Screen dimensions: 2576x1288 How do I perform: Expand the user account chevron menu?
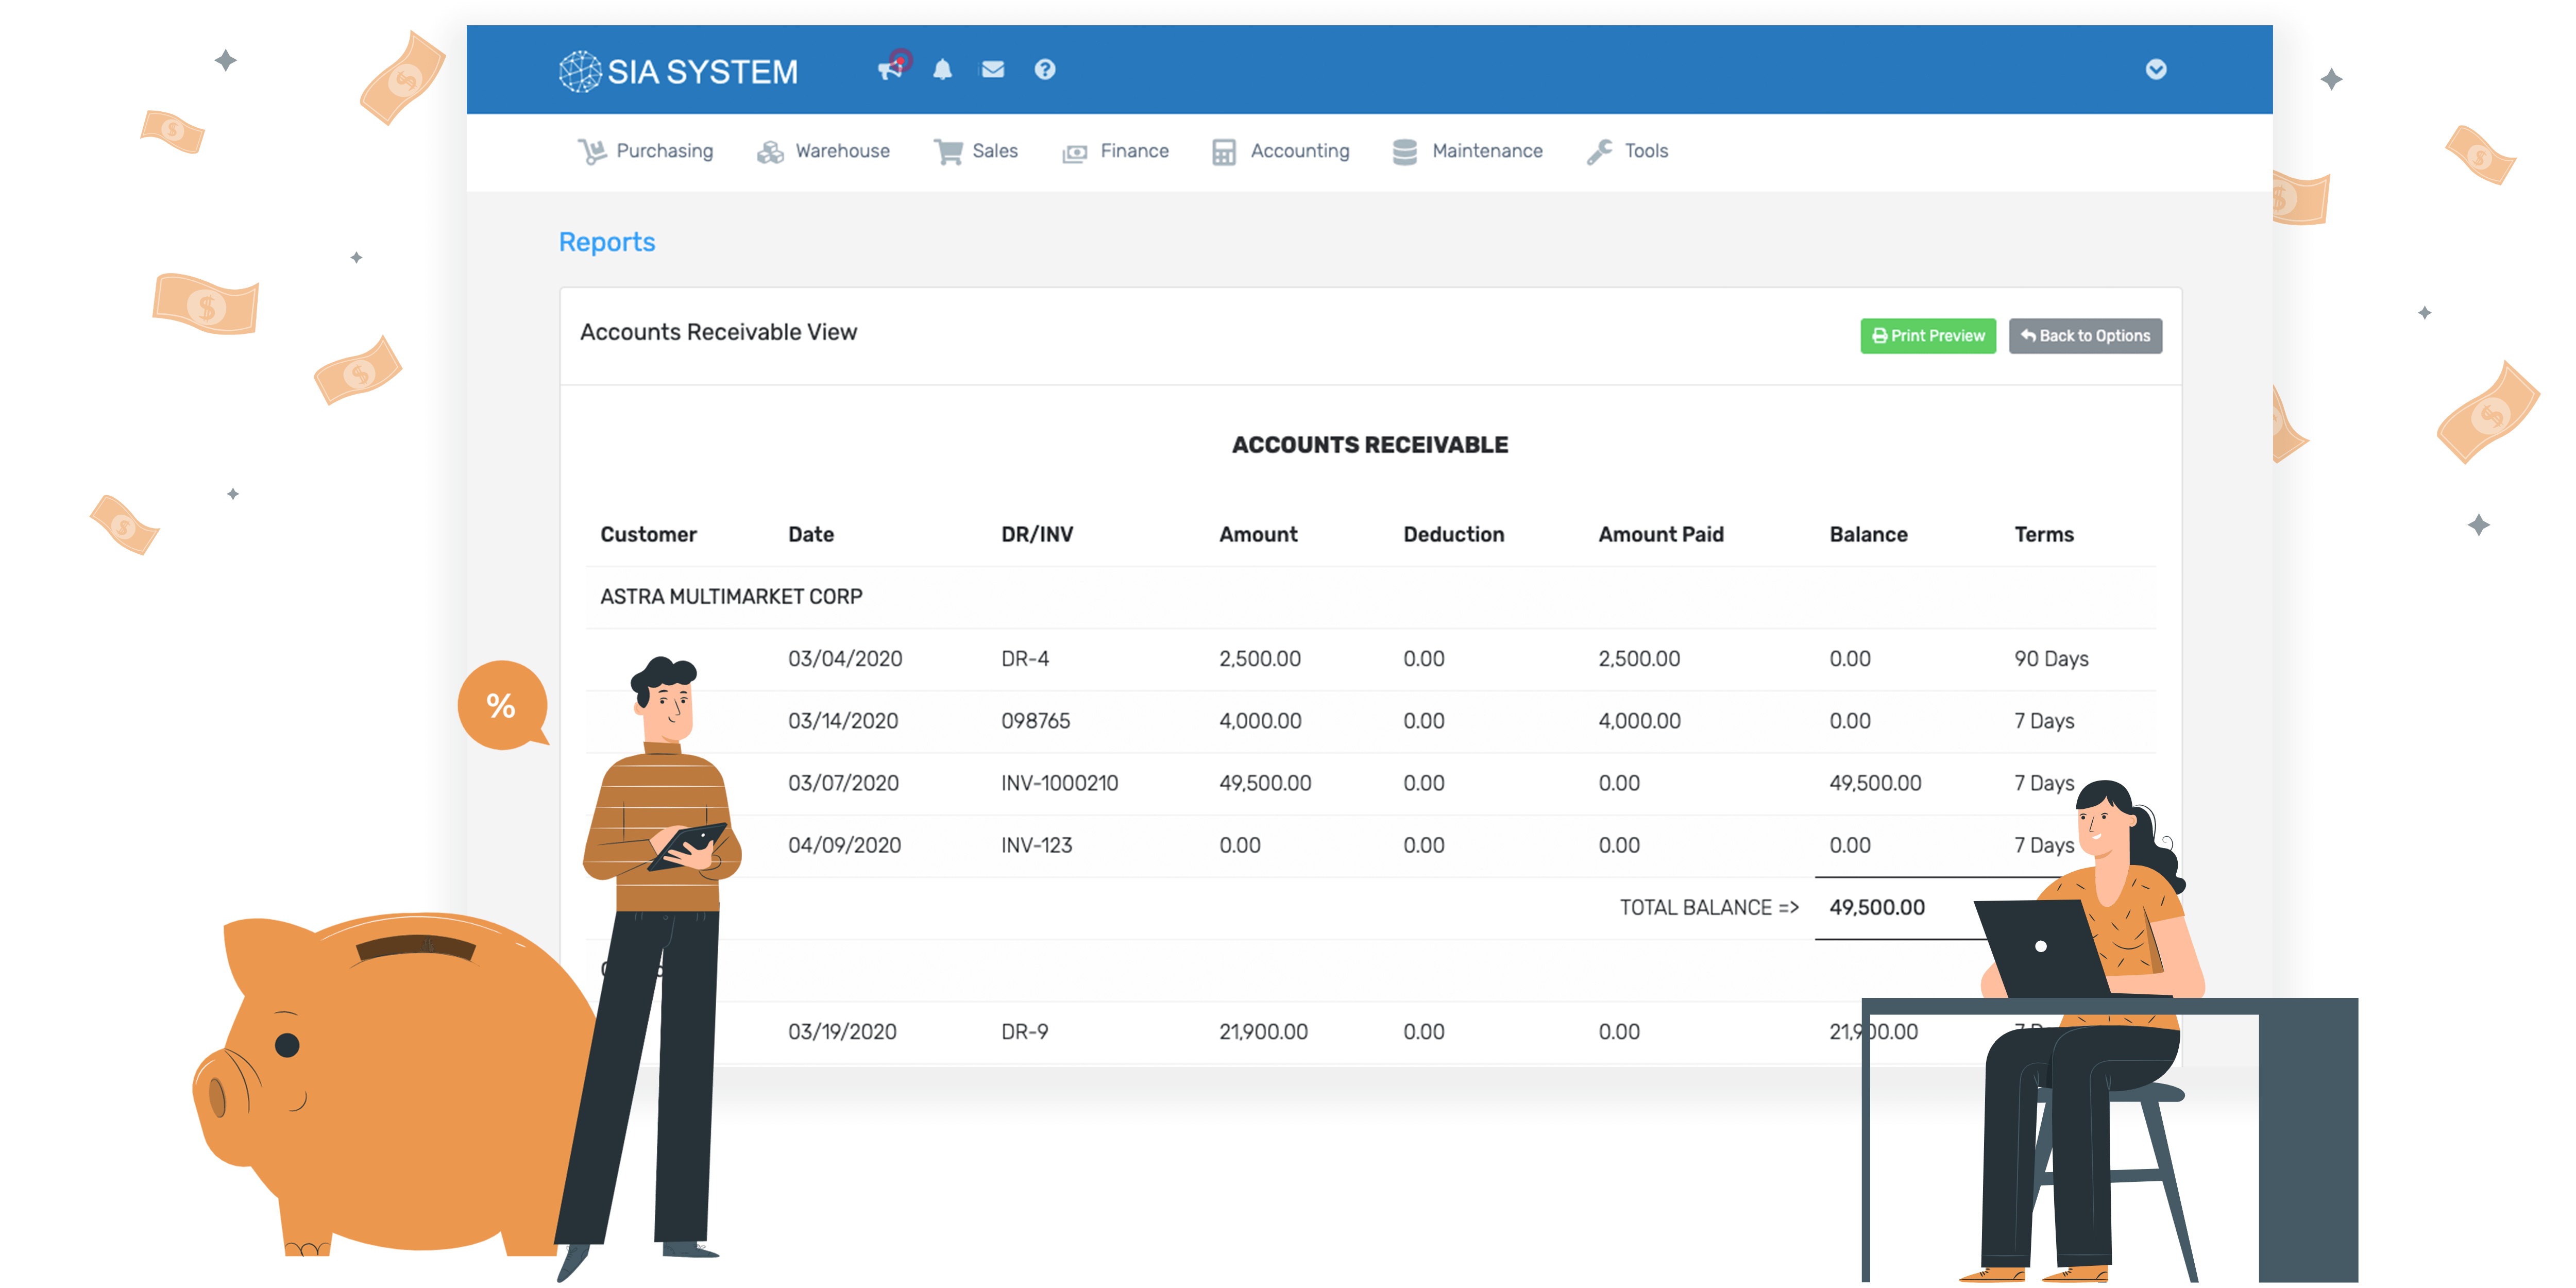[x=2156, y=70]
